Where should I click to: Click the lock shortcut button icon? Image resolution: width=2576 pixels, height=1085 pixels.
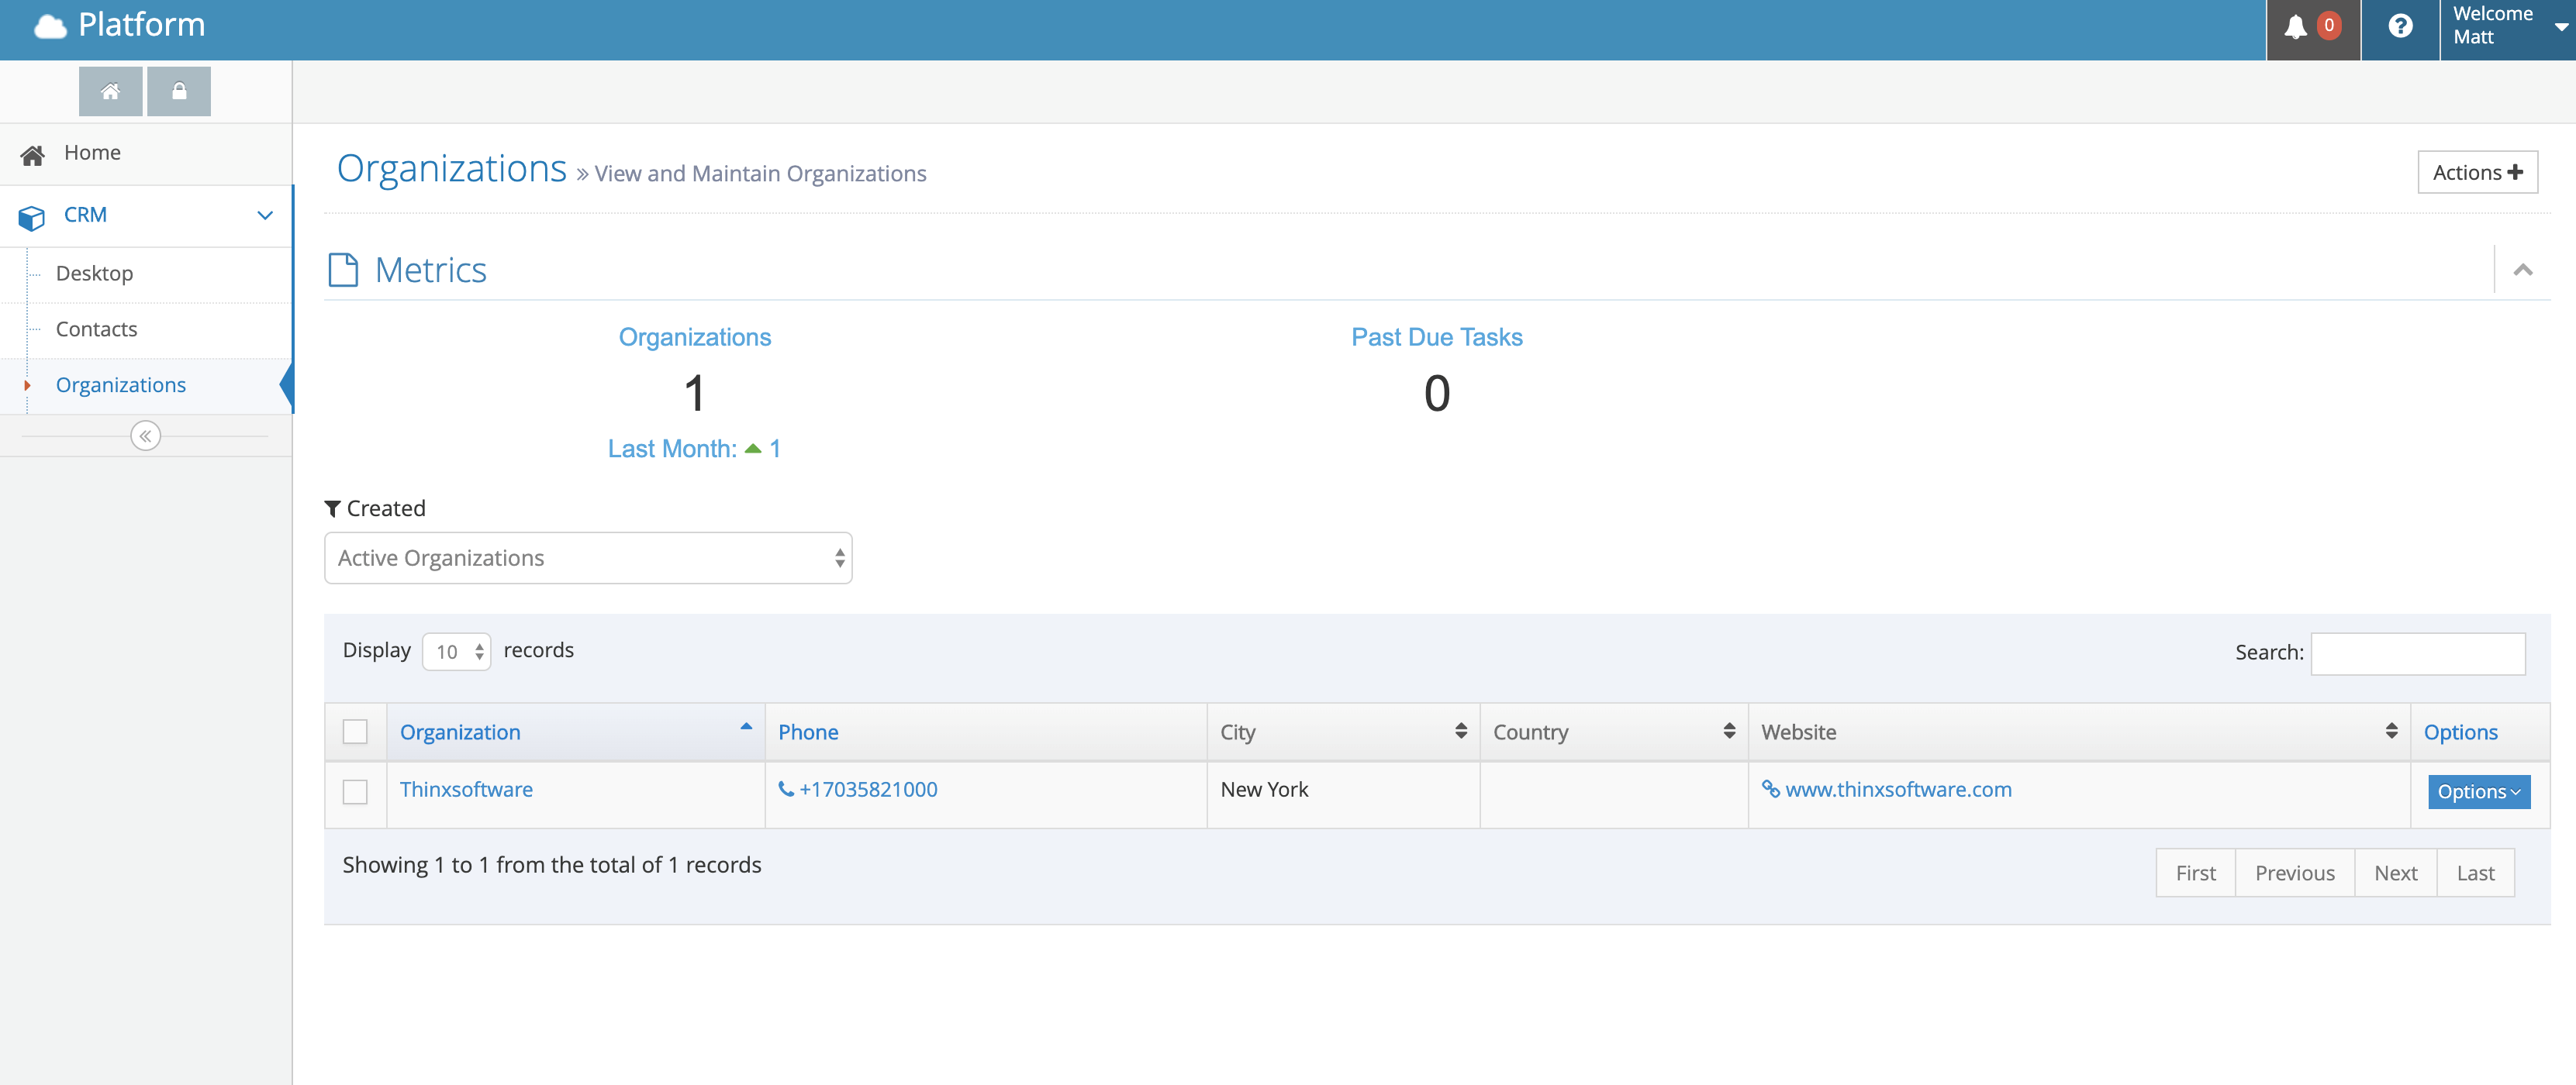pyautogui.click(x=179, y=91)
